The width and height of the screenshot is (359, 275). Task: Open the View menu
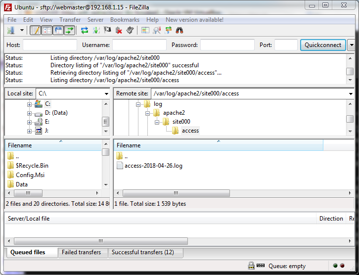click(x=46, y=20)
